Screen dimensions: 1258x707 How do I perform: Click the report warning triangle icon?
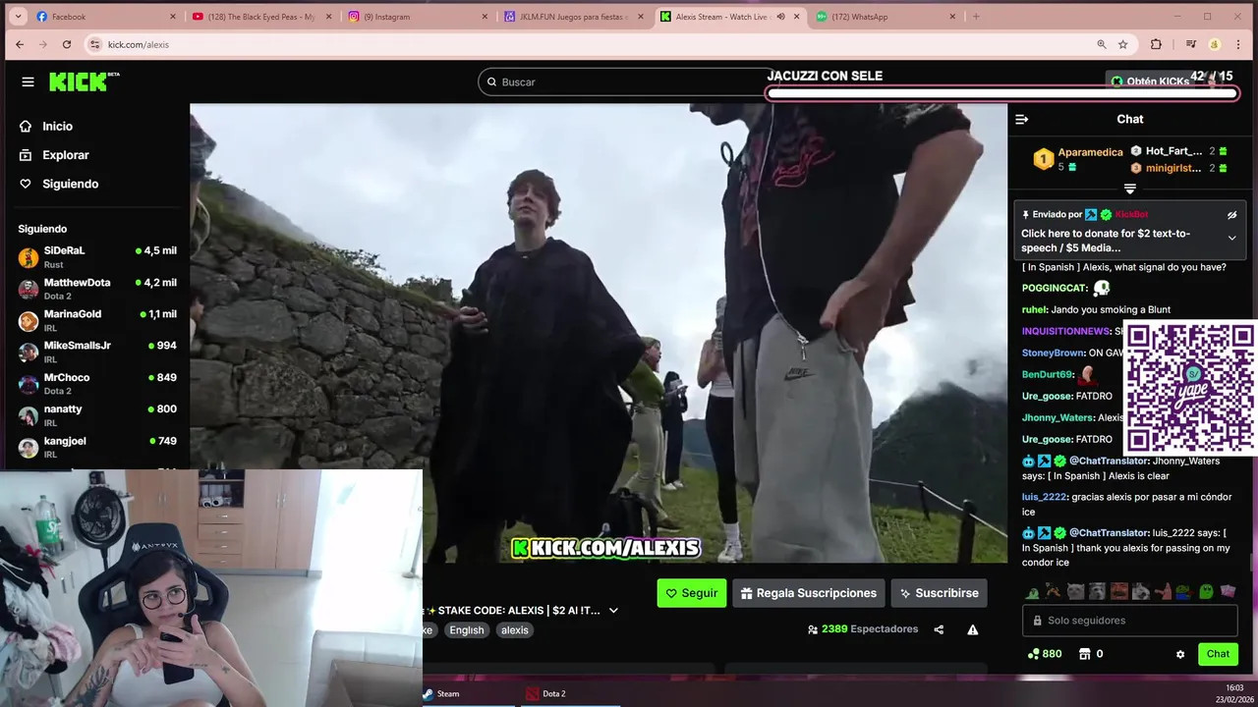(x=972, y=630)
